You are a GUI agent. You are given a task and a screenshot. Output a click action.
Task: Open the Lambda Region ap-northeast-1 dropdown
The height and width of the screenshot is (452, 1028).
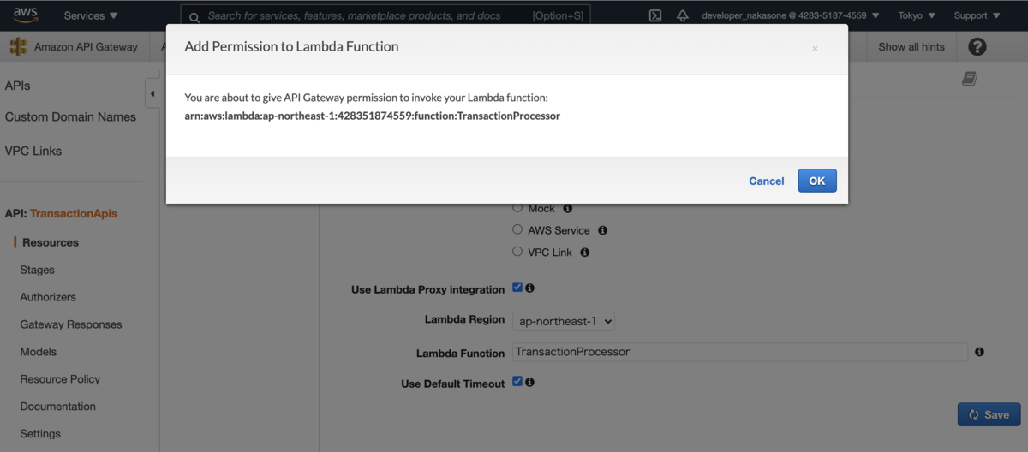pyautogui.click(x=564, y=321)
